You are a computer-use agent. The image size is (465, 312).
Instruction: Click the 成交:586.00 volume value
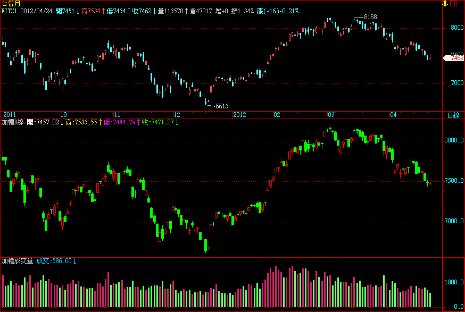point(54,261)
